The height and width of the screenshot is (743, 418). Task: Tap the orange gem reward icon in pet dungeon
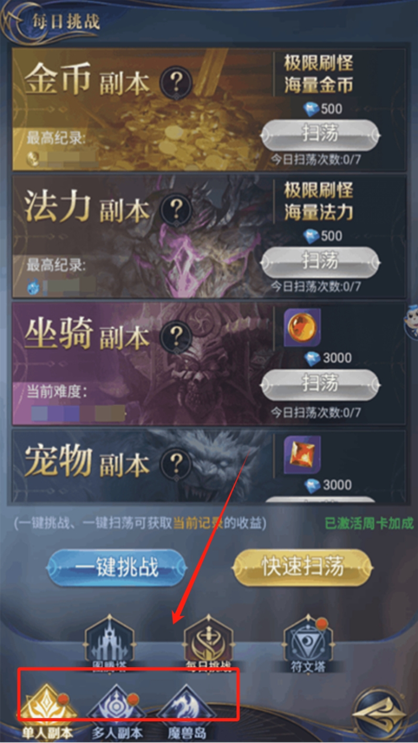(x=302, y=455)
